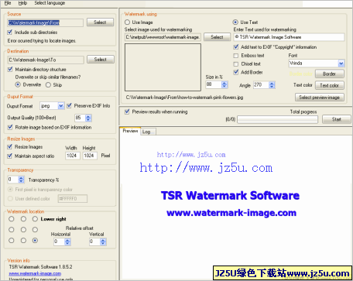
Task: Click the watermark text input field
Action: [x=289, y=37]
